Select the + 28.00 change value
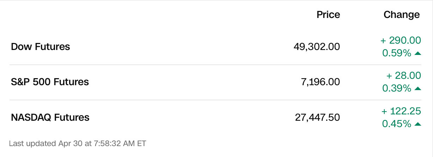 point(404,76)
